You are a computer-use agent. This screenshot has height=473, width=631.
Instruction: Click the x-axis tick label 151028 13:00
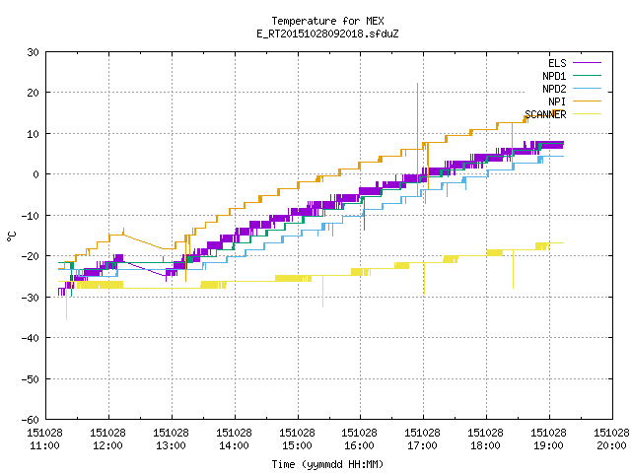click(171, 439)
